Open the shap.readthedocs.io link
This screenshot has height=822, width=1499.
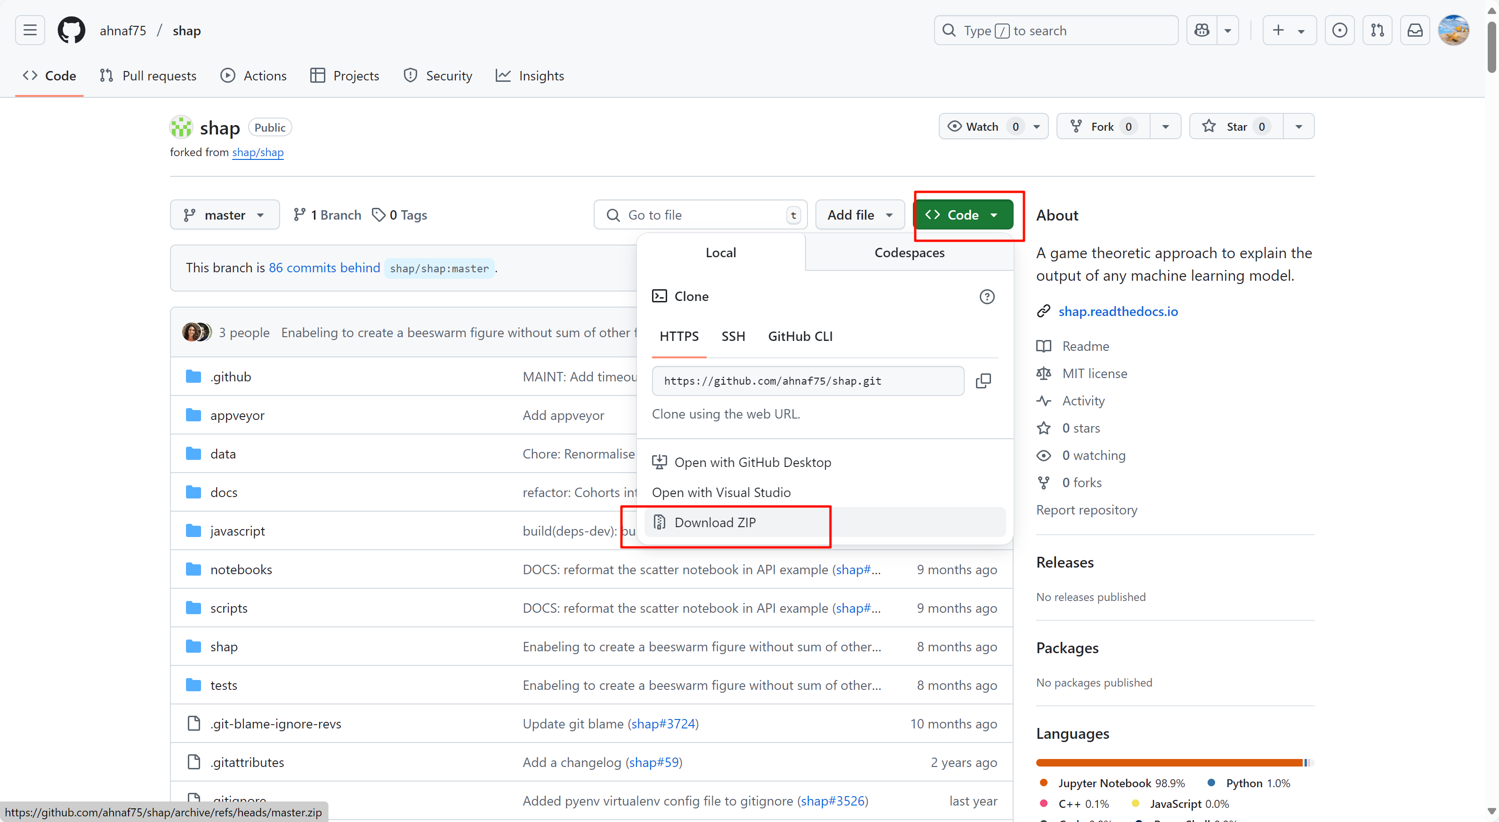click(x=1117, y=312)
